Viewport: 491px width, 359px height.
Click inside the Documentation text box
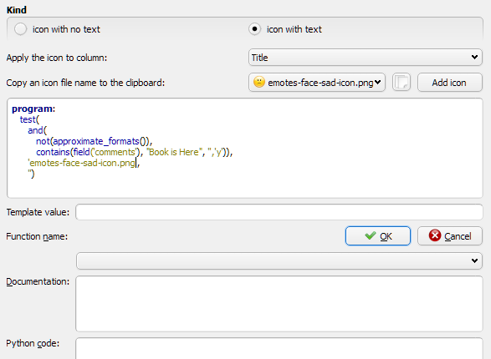click(279, 304)
